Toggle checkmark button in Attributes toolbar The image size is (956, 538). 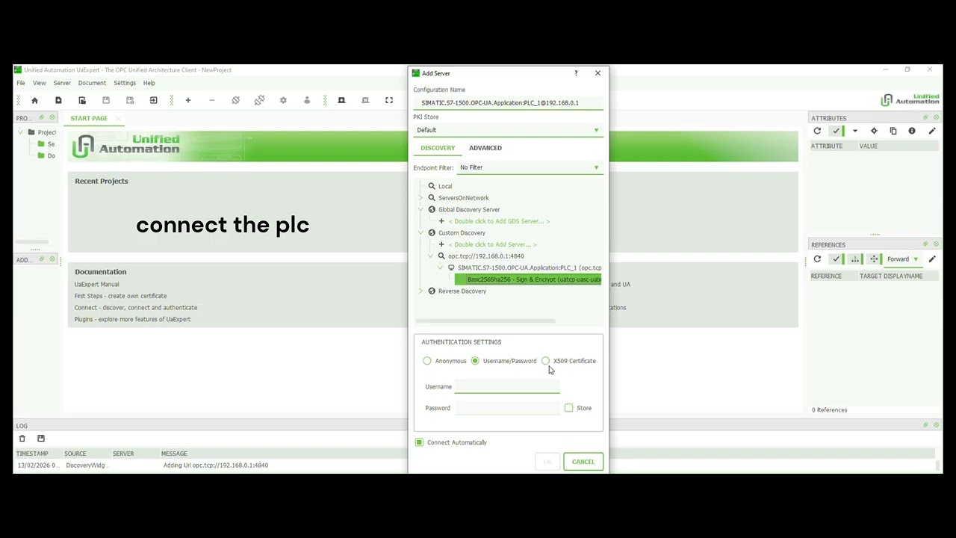tap(836, 131)
